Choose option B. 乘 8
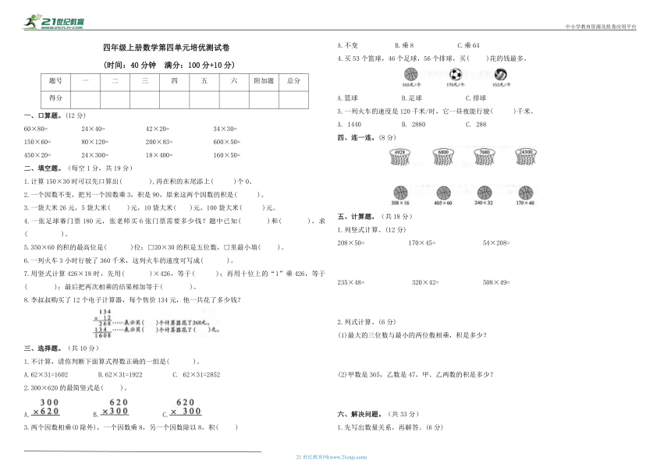The height and width of the screenshot is (474, 671). click(404, 45)
